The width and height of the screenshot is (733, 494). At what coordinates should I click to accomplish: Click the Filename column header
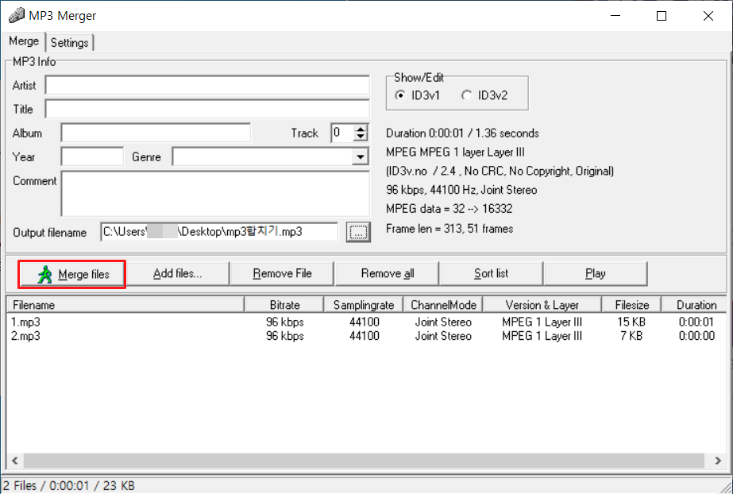click(x=125, y=305)
